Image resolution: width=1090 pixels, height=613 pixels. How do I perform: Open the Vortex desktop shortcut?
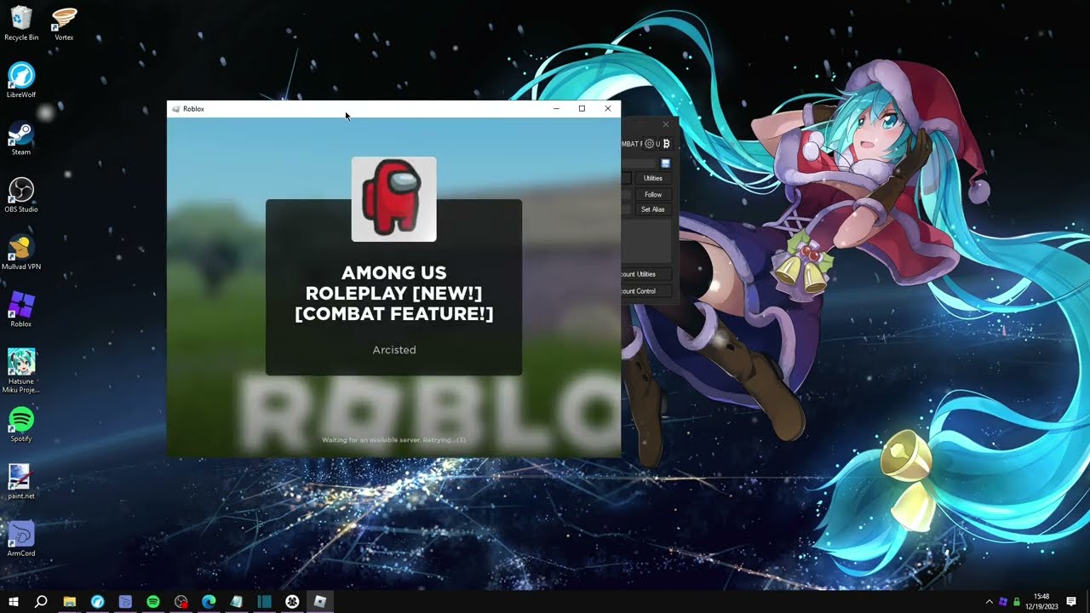pyautogui.click(x=64, y=24)
